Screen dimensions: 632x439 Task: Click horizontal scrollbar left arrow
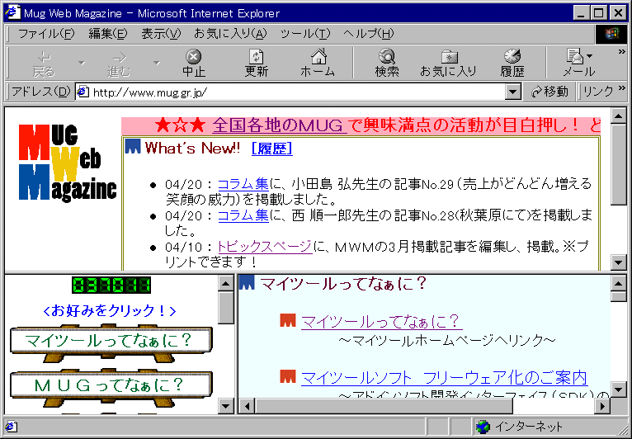[247, 405]
